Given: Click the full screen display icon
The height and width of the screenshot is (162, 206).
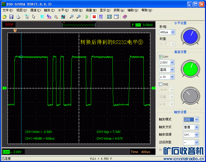Looking at the screenshot, I should 109,17.
